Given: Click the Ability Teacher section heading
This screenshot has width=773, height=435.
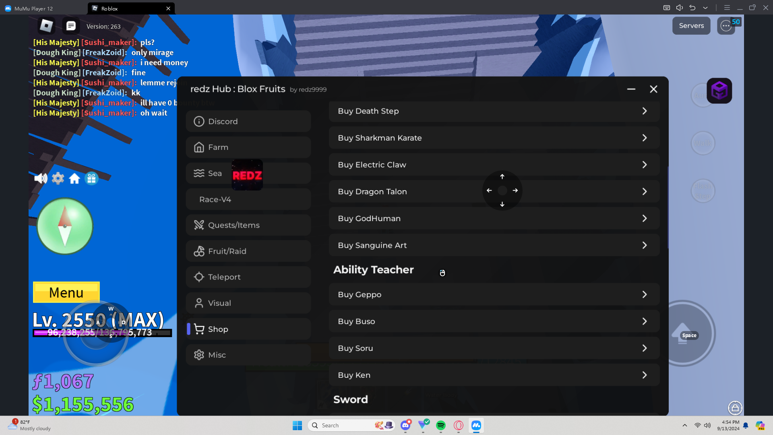Looking at the screenshot, I should (373, 270).
